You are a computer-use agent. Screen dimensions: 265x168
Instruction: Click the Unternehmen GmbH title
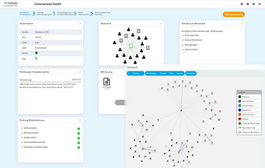click(x=48, y=4)
